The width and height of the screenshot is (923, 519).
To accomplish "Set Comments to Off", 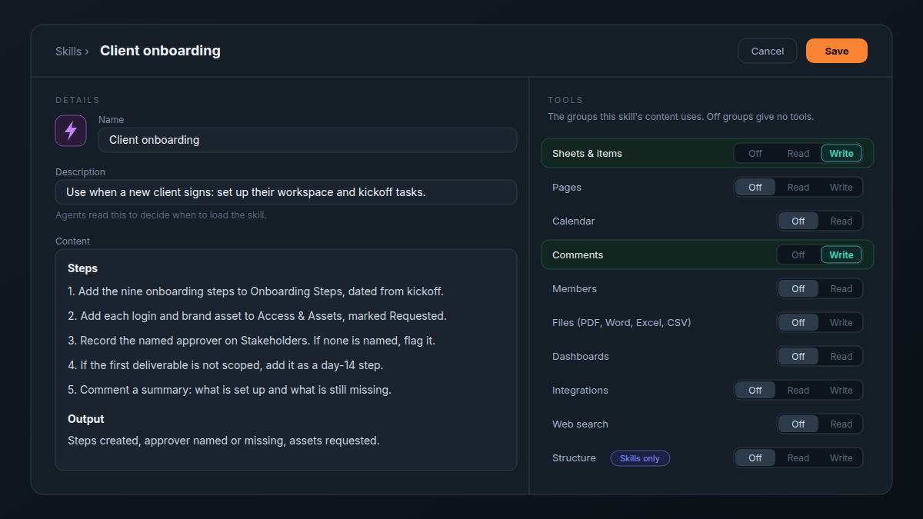I will pyautogui.click(x=798, y=255).
